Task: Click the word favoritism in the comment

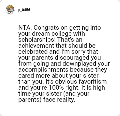Action: [x=92, y=82]
